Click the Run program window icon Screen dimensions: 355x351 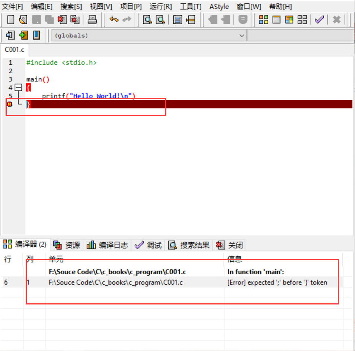pos(276,19)
